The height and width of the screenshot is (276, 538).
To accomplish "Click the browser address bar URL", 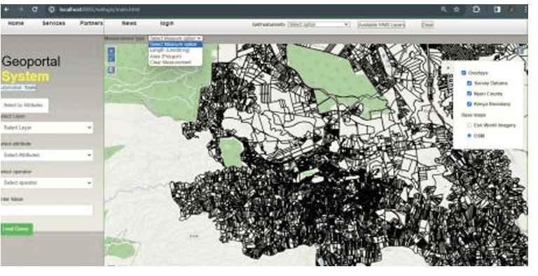I will (x=99, y=10).
